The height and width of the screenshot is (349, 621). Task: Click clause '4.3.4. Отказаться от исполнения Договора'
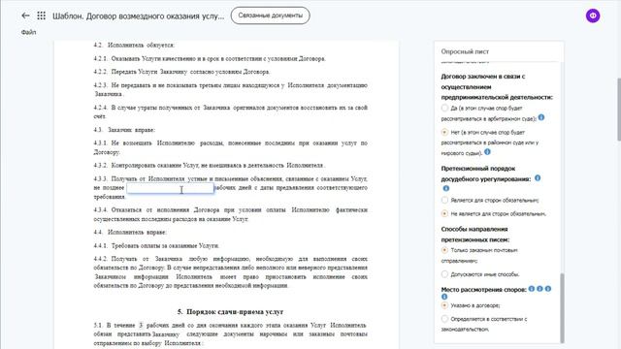231,214
